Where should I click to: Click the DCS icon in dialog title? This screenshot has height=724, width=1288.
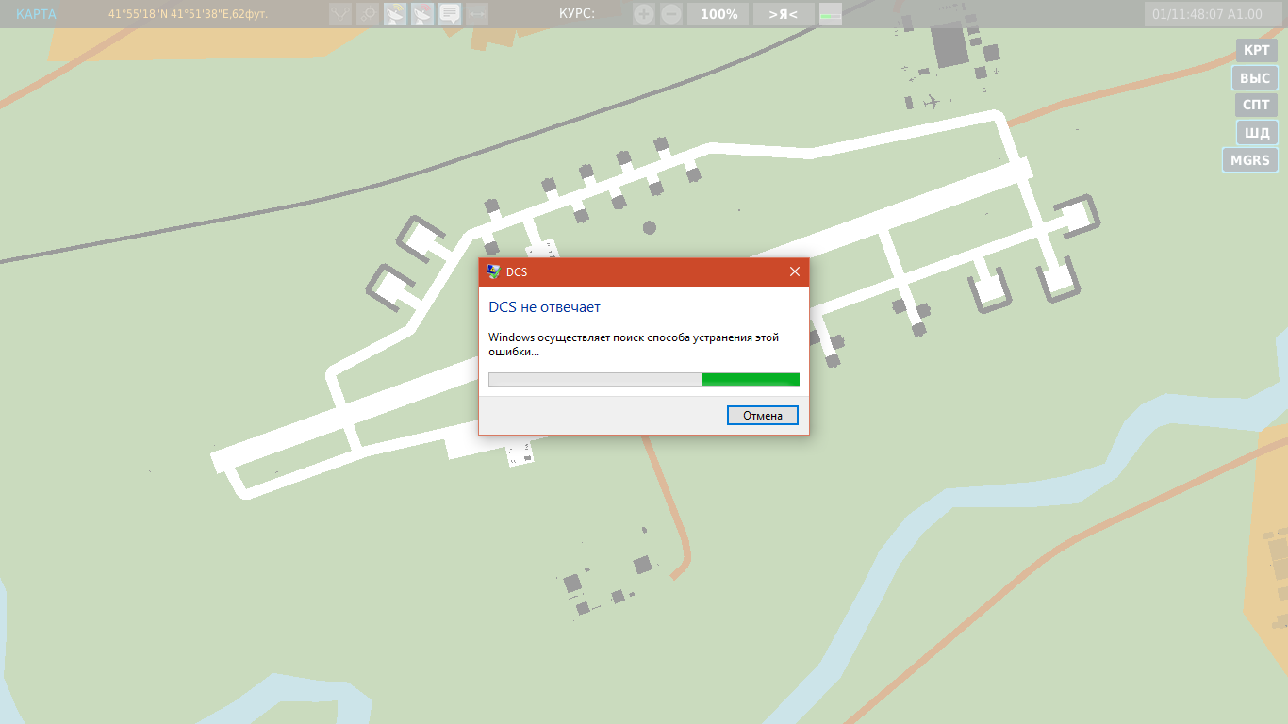[x=493, y=271]
